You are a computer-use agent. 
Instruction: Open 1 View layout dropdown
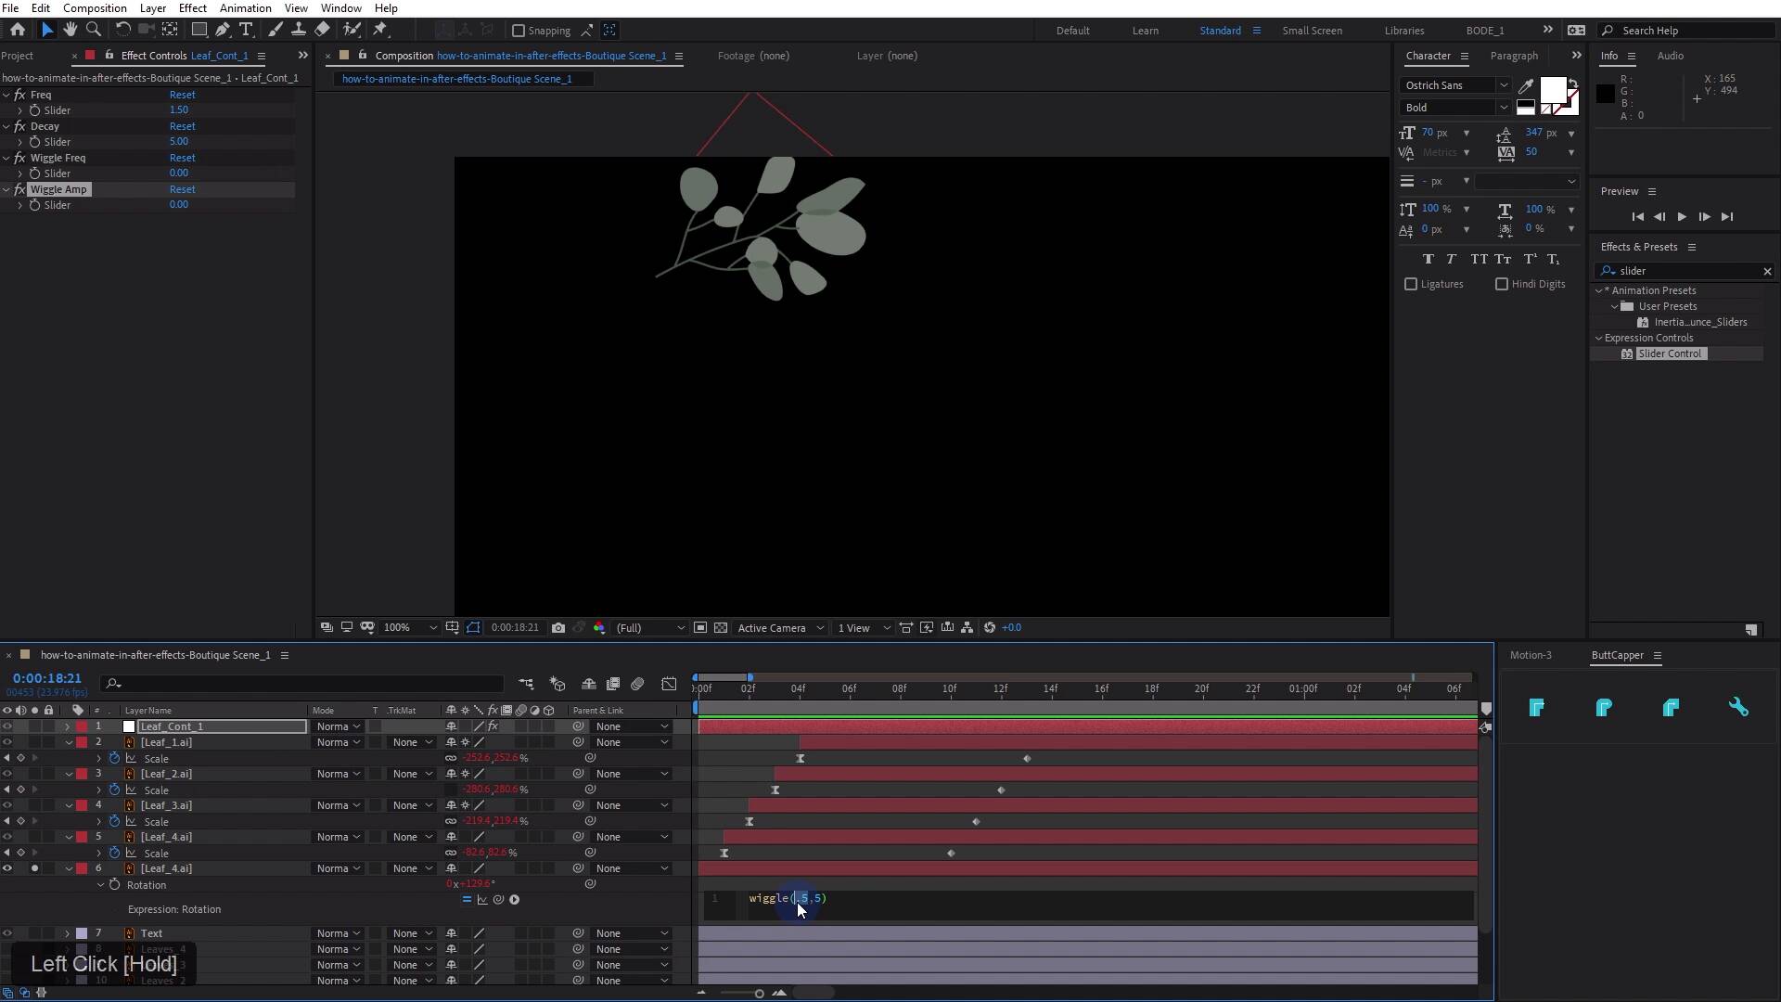tap(864, 628)
